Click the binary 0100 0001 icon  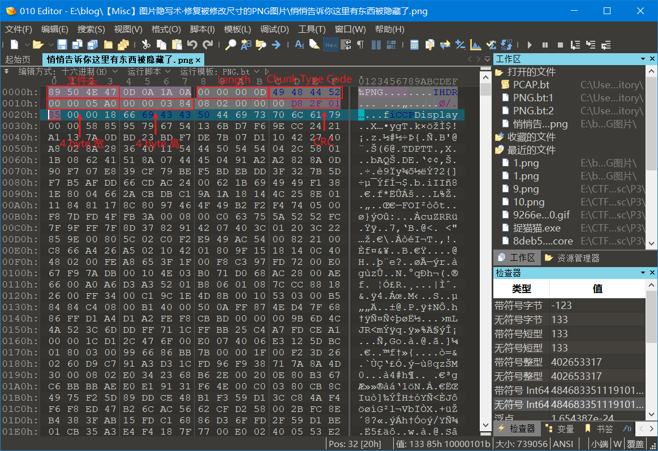point(391,45)
